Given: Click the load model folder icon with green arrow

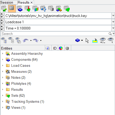Looking at the screenshot, I should click(4, 9).
